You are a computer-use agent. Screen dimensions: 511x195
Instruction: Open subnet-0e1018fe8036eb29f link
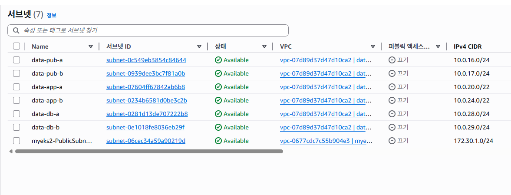(145, 127)
